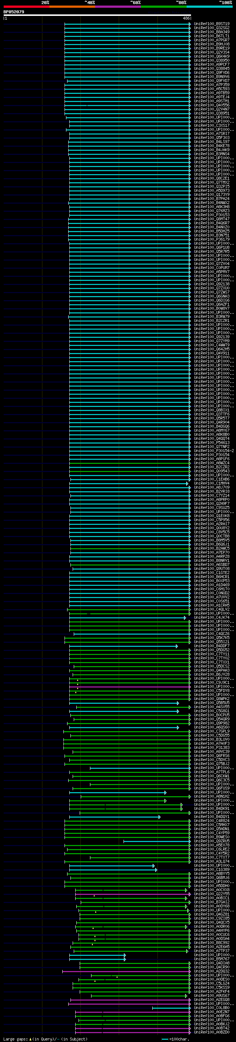This screenshot has height=1042, width=236.
Task: Open hit UniRef100_Q32SG2
Action: tap(212, 28)
